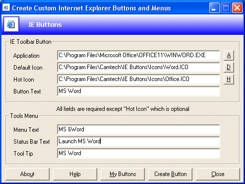The width and height of the screenshot is (245, 184).
Task: Click the Default Icon path field
Action: (x=138, y=67)
